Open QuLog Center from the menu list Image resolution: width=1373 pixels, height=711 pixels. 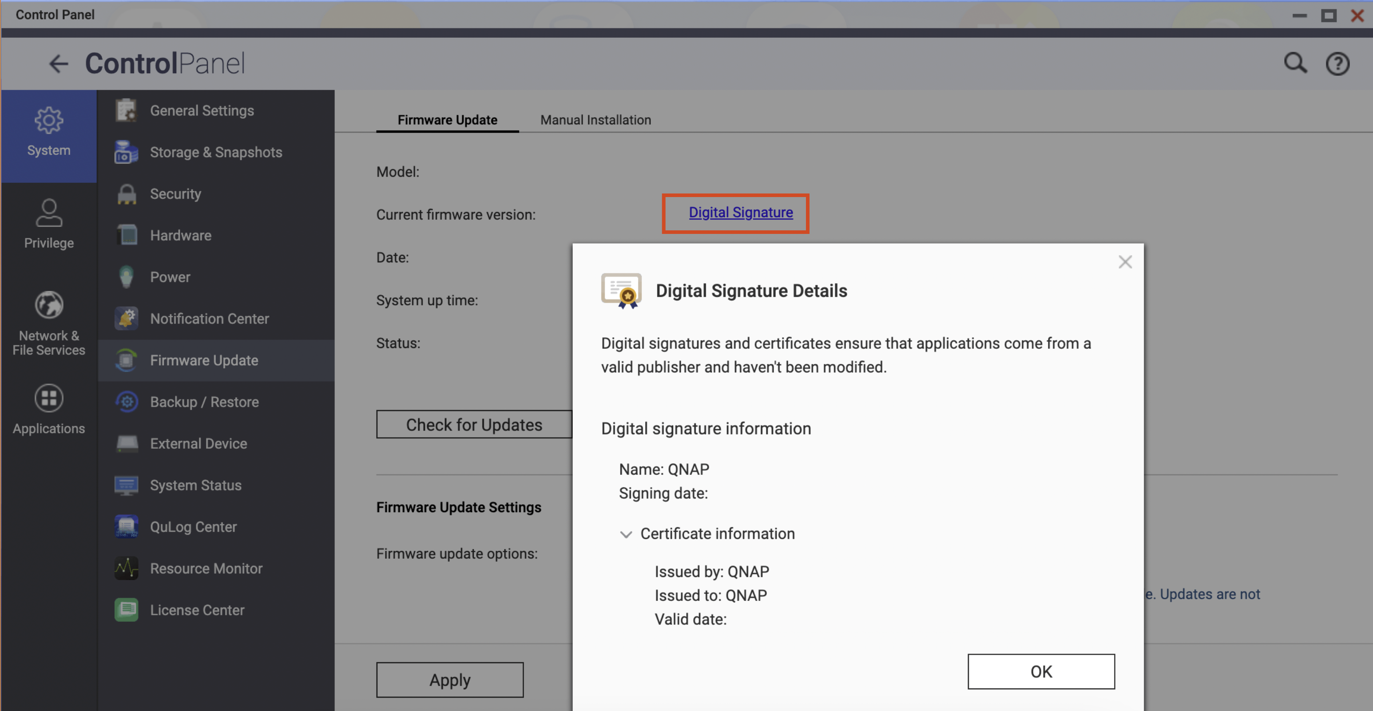(193, 526)
